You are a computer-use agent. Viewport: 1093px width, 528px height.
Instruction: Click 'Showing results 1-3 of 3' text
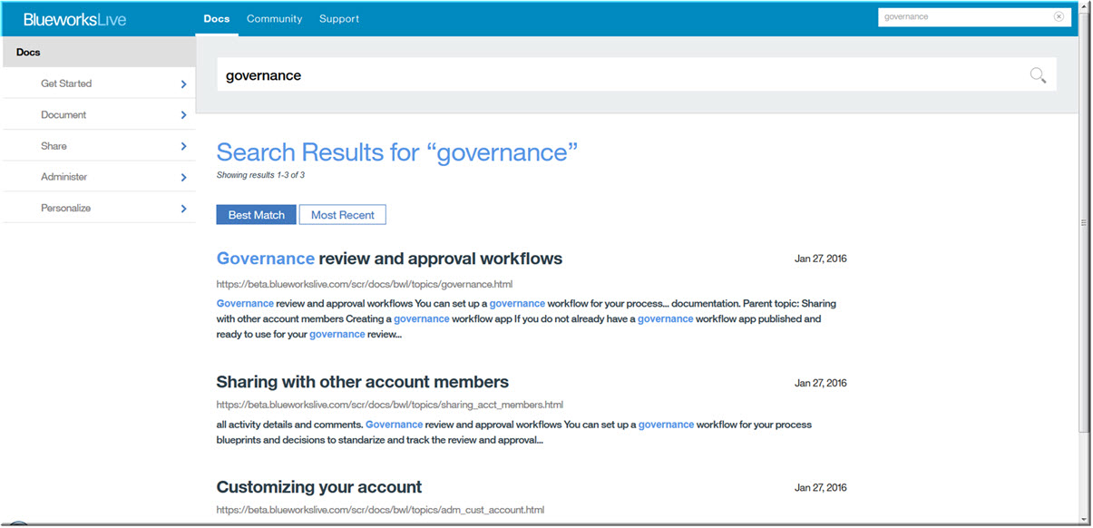pyautogui.click(x=260, y=175)
